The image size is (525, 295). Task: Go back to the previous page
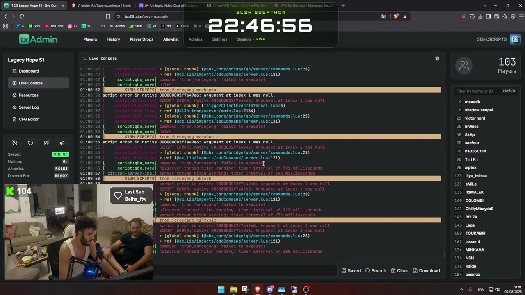click(5, 16)
